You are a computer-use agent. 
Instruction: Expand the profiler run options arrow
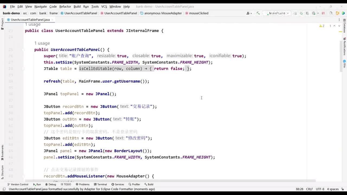coord(317,13)
